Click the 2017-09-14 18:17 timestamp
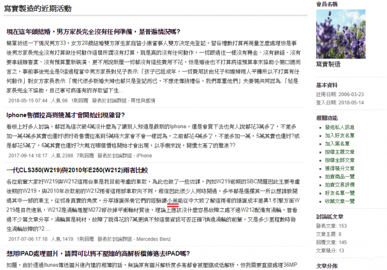387x270 pixels. point(27,156)
